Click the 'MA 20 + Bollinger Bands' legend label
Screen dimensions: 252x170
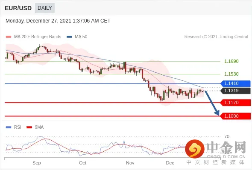[x=38, y=37]
